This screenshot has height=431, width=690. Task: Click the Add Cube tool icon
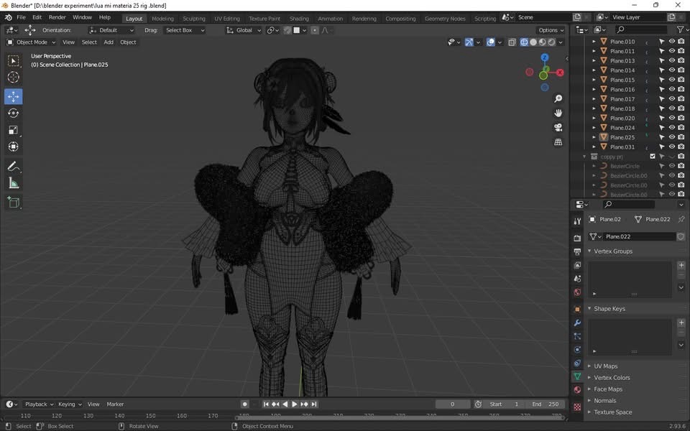point(13,203)
